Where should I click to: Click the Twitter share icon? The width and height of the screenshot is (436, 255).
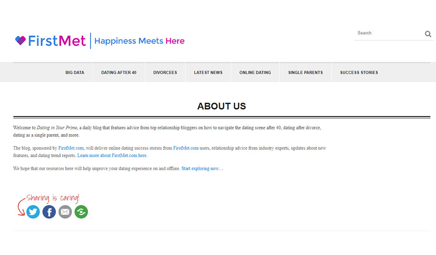tap(33, 212)
